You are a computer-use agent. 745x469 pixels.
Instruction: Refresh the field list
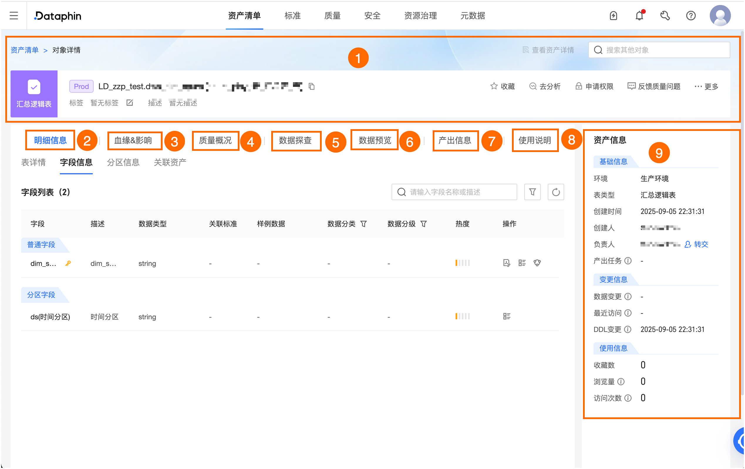pos(556,192)
